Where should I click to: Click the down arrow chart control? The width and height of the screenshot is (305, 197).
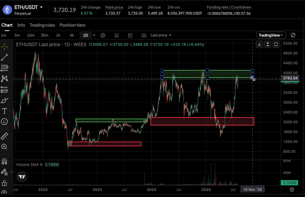259,44
